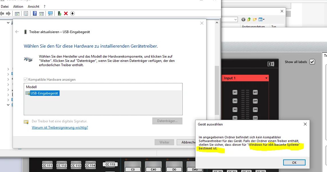Open the properties toolbar icon in Geräte-Manager
This screenshot has height=172, width=327.
(26, 13)
